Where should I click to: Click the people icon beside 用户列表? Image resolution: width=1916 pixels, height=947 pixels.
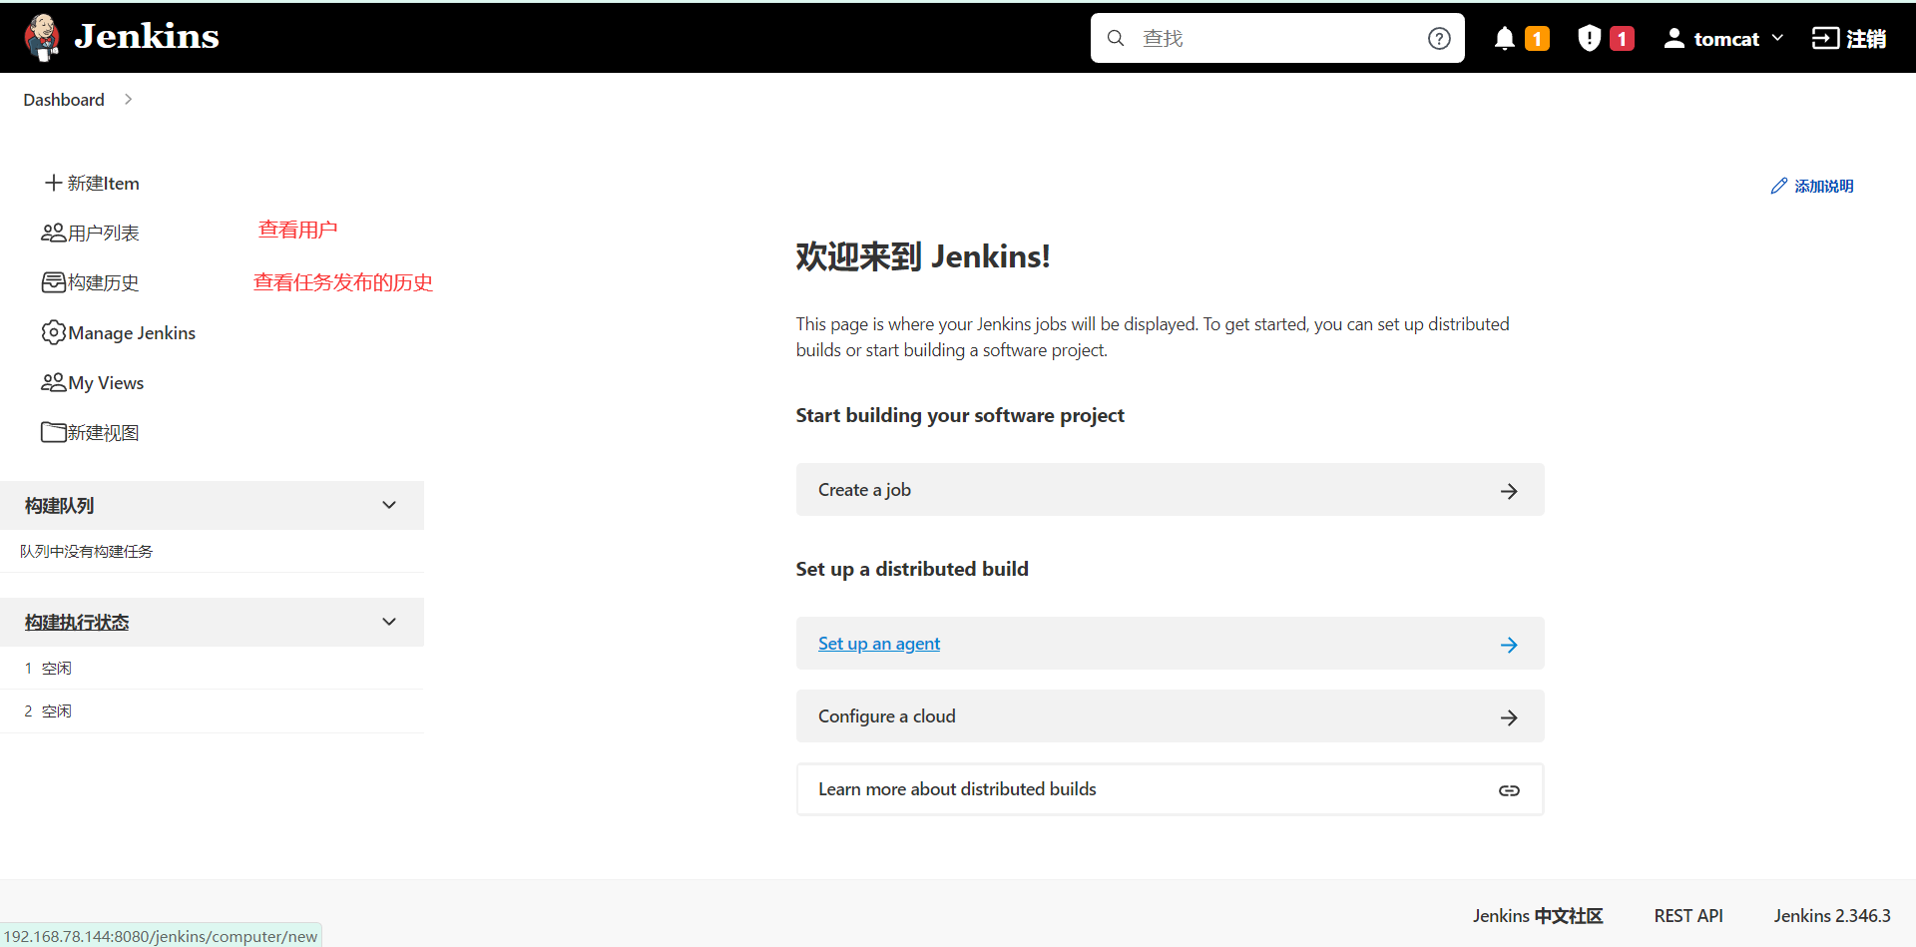[x=53, y=233]
